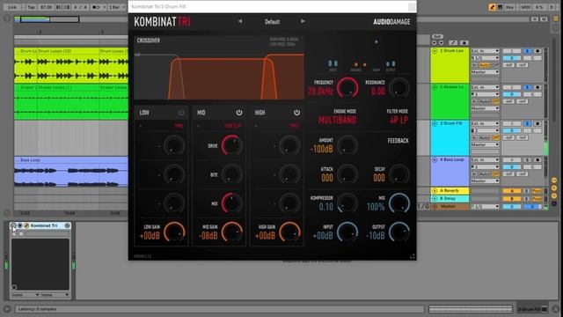
Task: Arm the 4 Bass Loop track for recording
Action: [x=537, y=159]
